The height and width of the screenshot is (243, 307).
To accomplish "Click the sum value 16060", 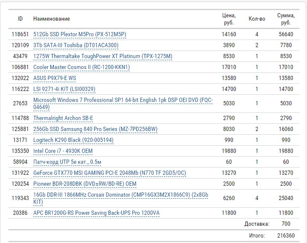I will 286,129.
